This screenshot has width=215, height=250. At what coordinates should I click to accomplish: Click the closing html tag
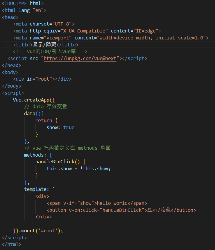tap(12, 244)
